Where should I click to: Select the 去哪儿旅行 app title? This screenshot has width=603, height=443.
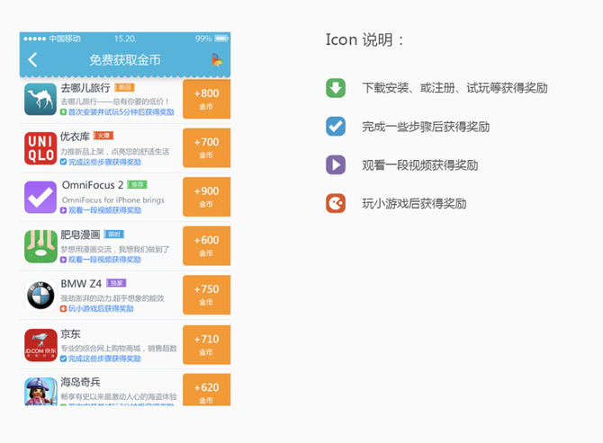85,88
